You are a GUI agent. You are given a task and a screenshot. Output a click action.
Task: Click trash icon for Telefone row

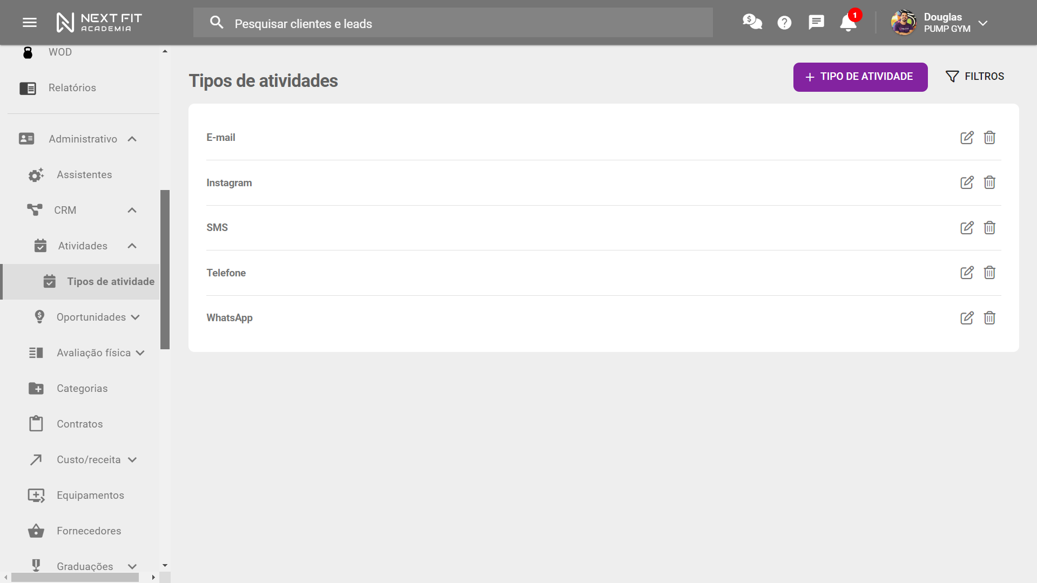click(x=989, y=273)
